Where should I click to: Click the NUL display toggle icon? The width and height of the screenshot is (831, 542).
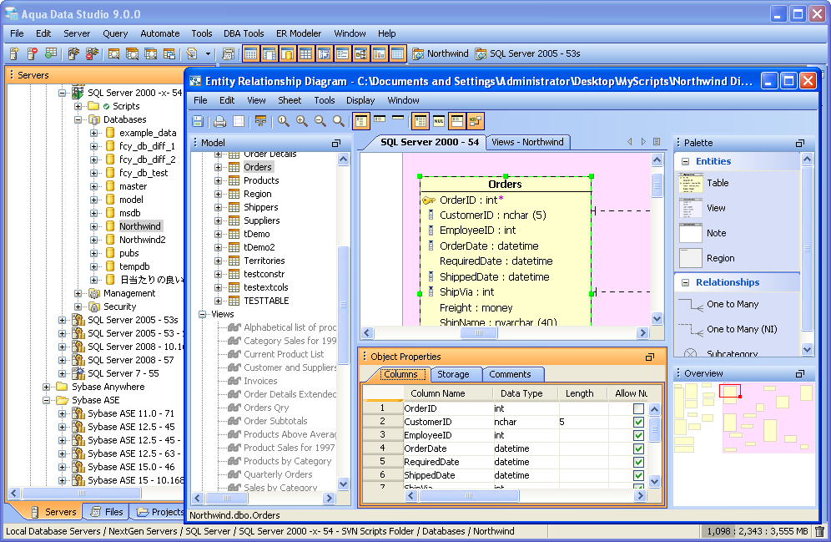438,121
